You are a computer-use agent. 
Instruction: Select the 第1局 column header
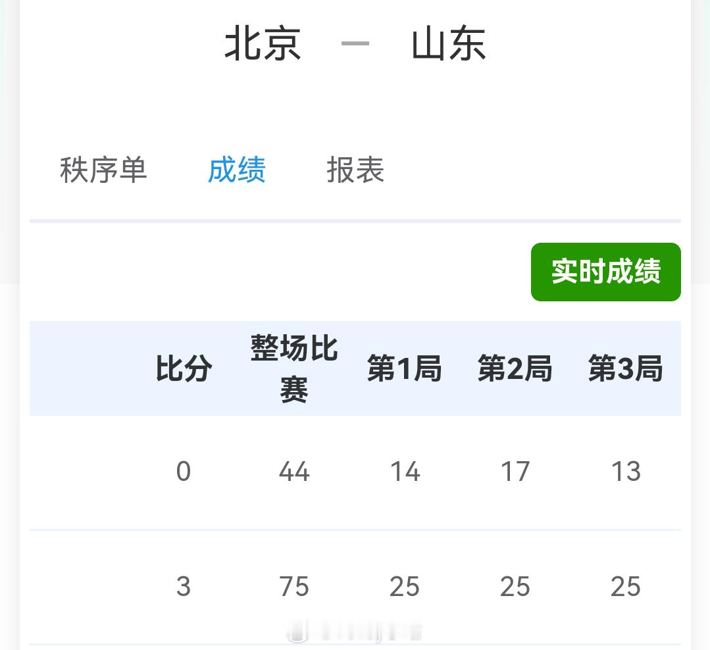404,368
